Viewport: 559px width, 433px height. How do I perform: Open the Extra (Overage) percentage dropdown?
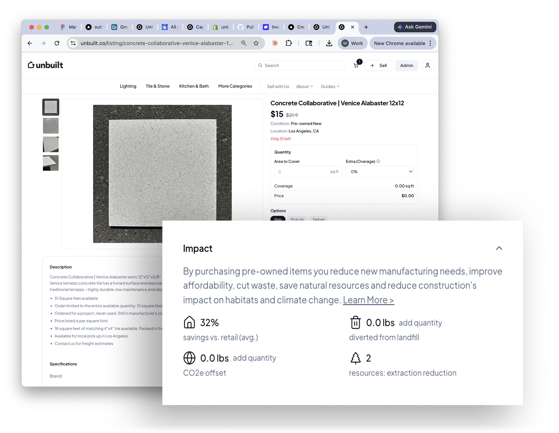380,172
